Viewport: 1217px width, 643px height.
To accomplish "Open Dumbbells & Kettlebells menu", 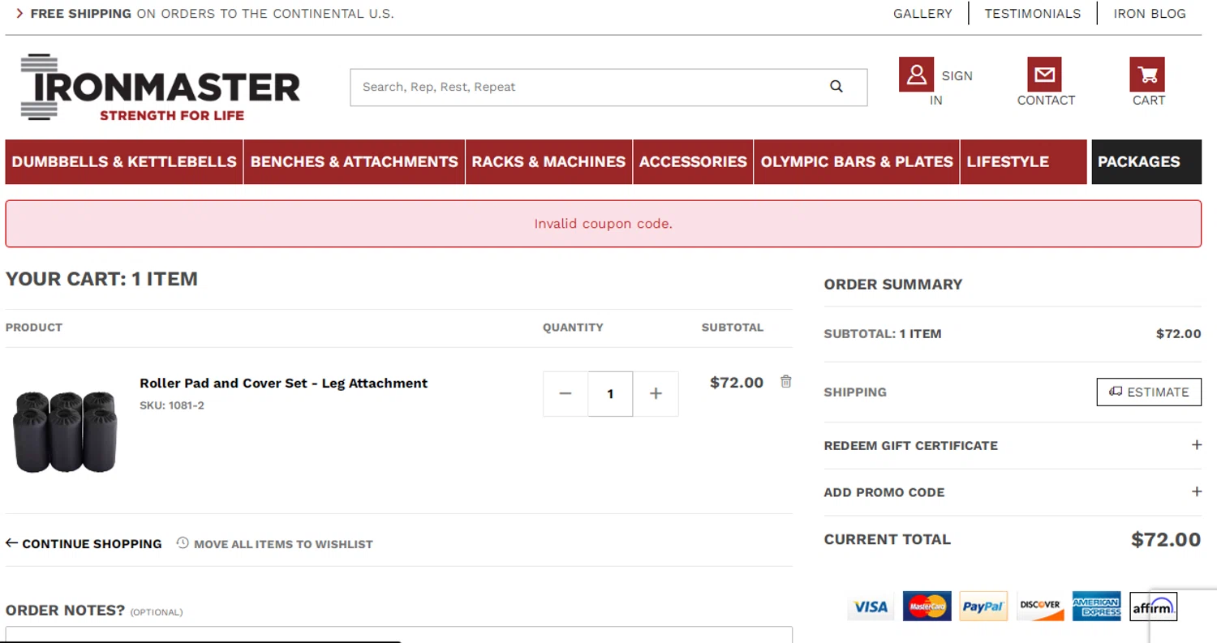I will point(124,161).
